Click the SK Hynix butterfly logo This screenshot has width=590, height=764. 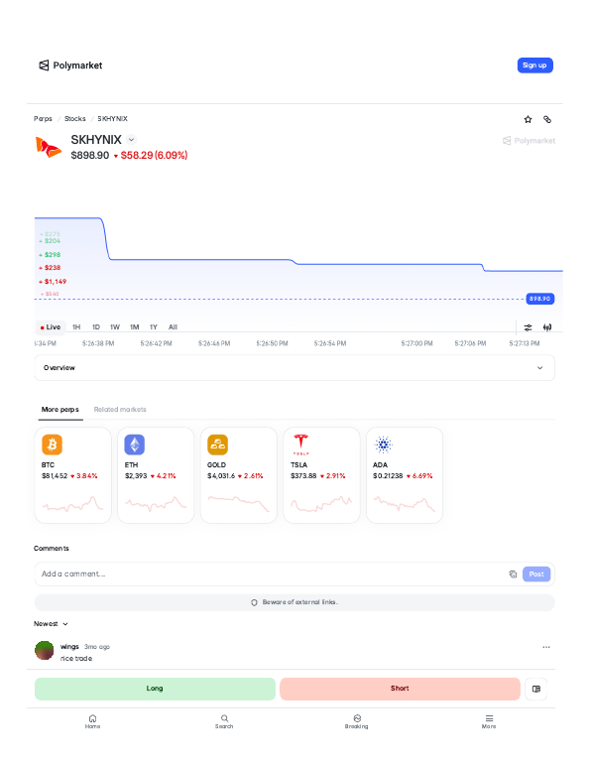point(49,147)
